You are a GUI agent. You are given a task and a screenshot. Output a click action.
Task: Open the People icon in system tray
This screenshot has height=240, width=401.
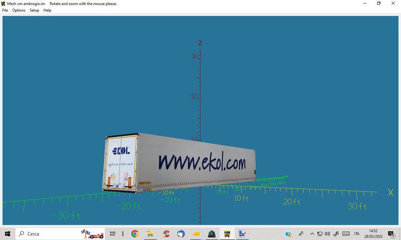click(301, 234)
